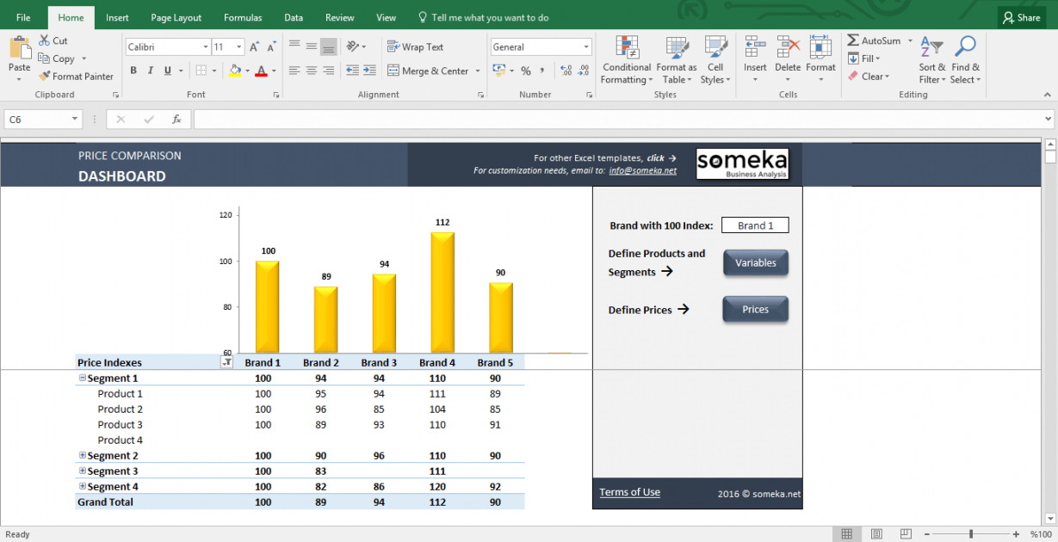Click the AutoSum sigma icon
Image resolution: width=1058 pixels, height=542 pixels.
pyautogui.click(x=852, y=40)
